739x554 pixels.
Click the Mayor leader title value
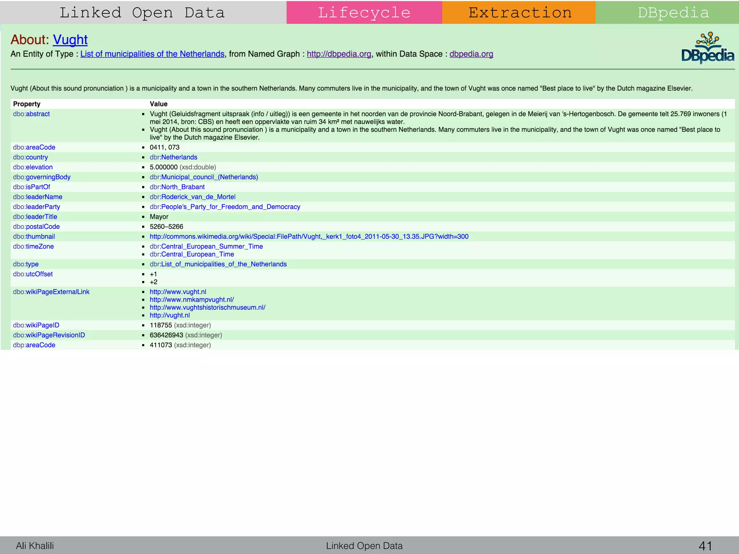(159, 217)
